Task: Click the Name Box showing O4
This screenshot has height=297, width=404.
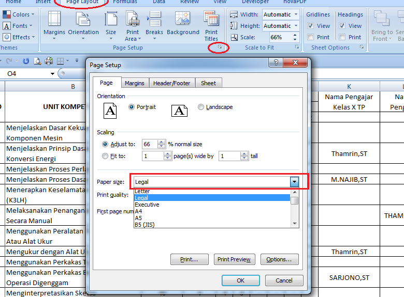Action: pyautogui.click(x=28, y=74)
